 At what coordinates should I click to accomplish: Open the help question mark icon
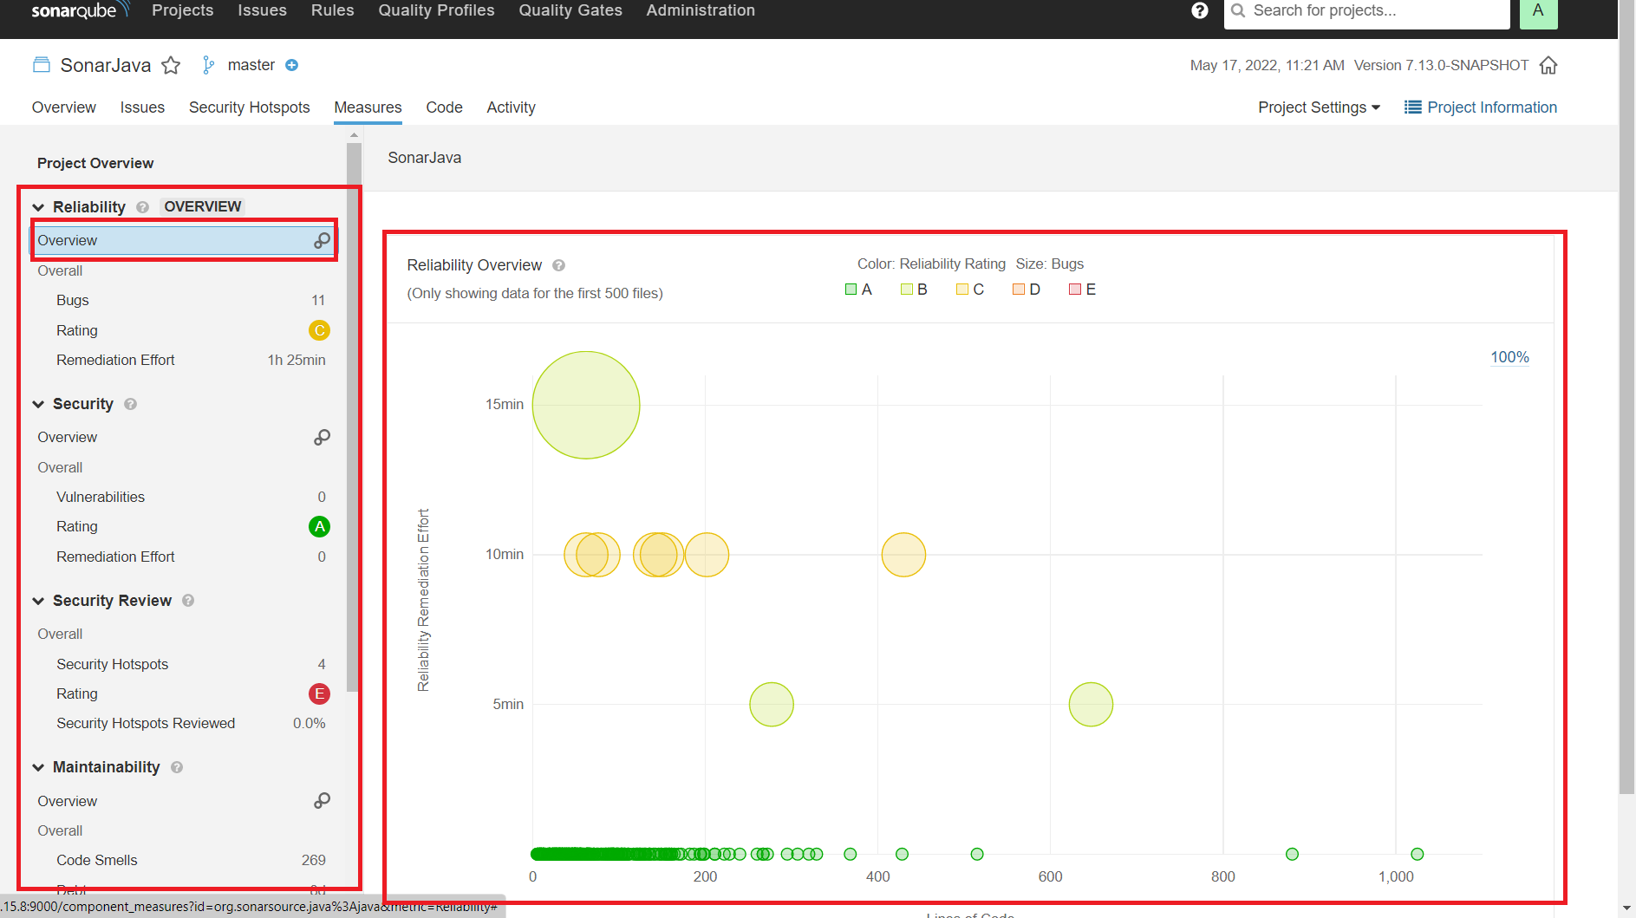[1200, 10]
